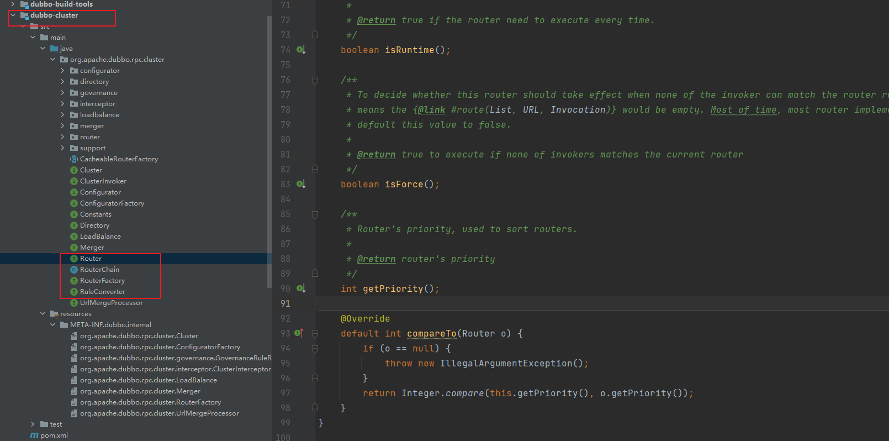The width and height of the screenshot is (889, 441).
Task: Select org.apache.dubbo.rpc.cluster.LoadBalance resource file
Action: pyautogui.click(x=149, y=380)
